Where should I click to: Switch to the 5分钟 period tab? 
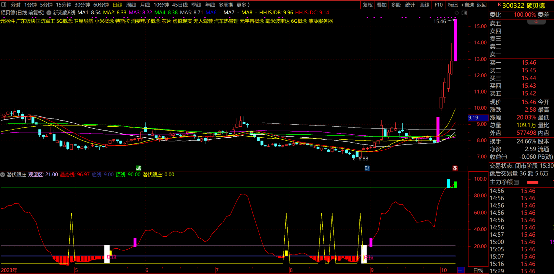(x=46, y=5)
